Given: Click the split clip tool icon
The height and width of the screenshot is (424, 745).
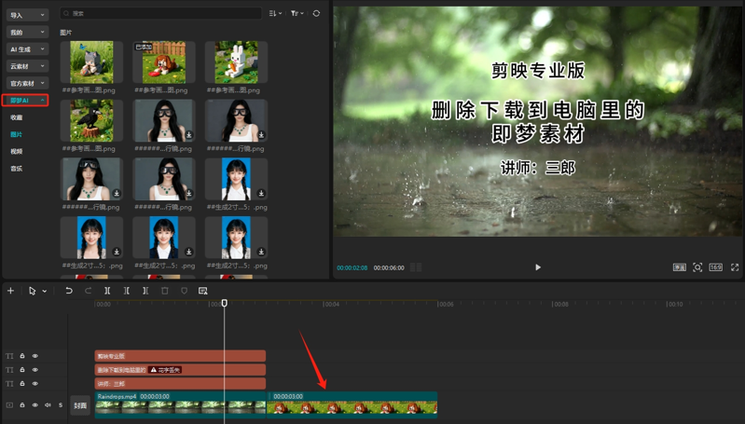Looking at the screenshot, I should pyautogui.click(x=107, y=291).
